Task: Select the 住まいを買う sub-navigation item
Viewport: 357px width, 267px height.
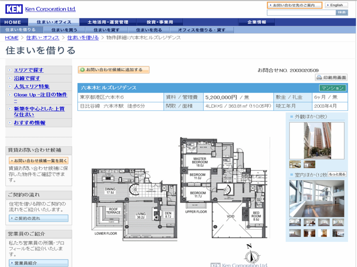Action: tap(64, 30)
